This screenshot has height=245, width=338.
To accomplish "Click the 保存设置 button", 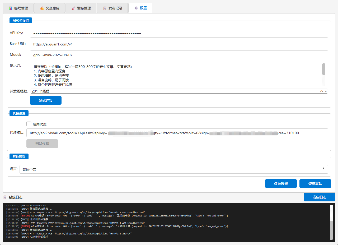I will [x=281, y=184].
